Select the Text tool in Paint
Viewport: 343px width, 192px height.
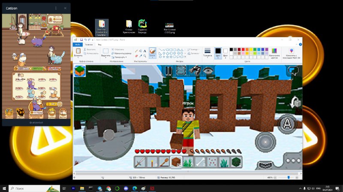144,51
